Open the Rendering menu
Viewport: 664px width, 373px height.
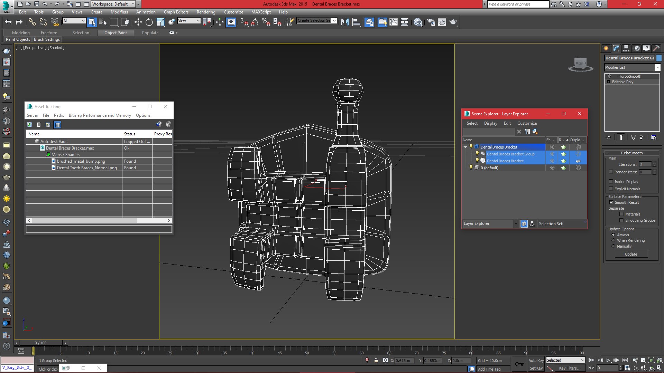pos(206,12)
